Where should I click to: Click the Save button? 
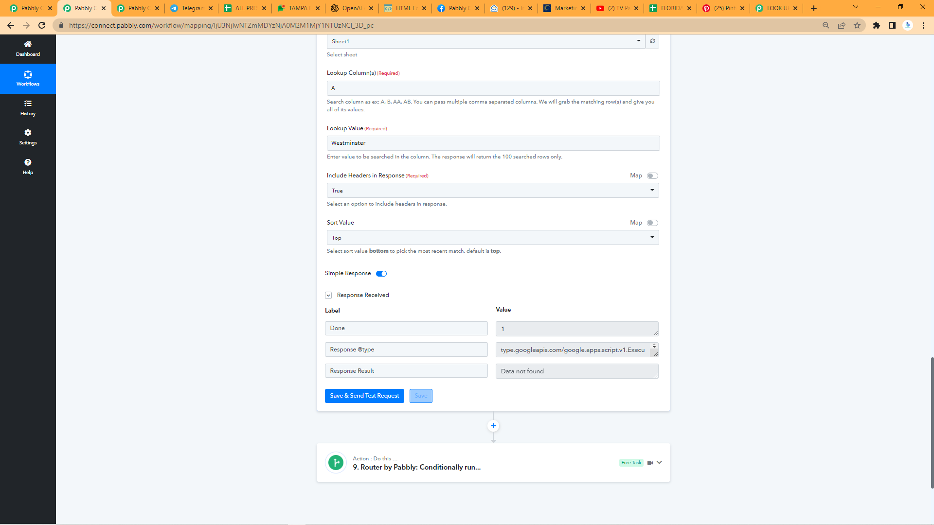(421, 396)
